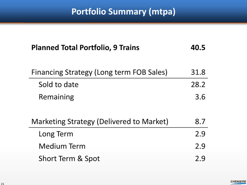The width and height of the screenshot is (247, 185).
Task: Select the 31.8 Financing Strategy value
Action: 198,72
